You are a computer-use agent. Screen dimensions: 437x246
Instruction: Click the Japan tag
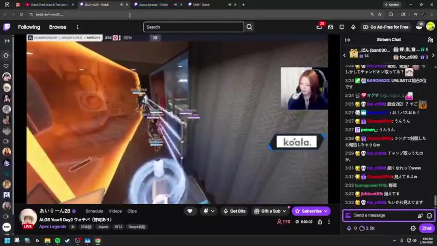coord(103,227)
